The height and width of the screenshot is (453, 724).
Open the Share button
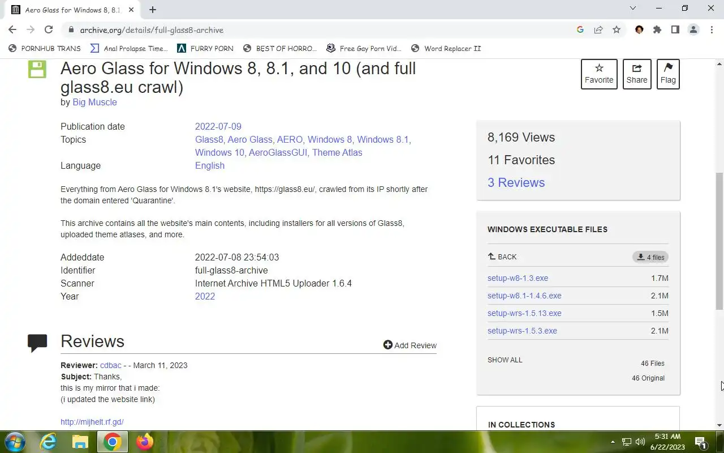click(637, 74)
